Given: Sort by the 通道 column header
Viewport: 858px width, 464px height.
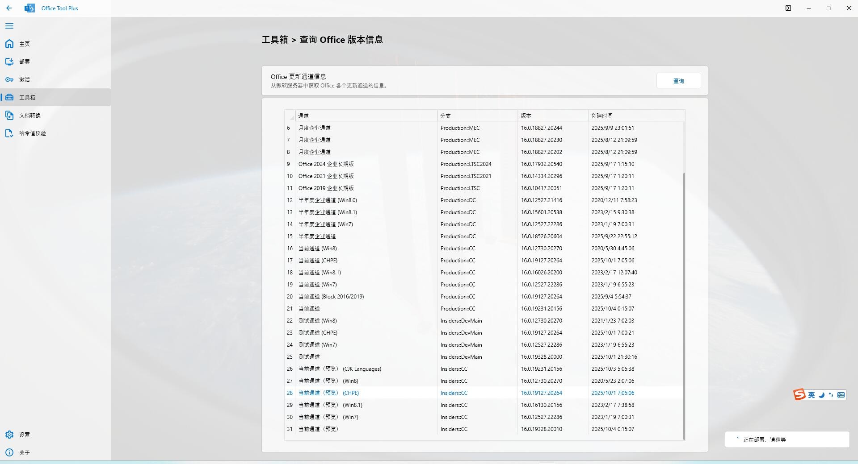Looking at the screenshot, I should (366, 116).
